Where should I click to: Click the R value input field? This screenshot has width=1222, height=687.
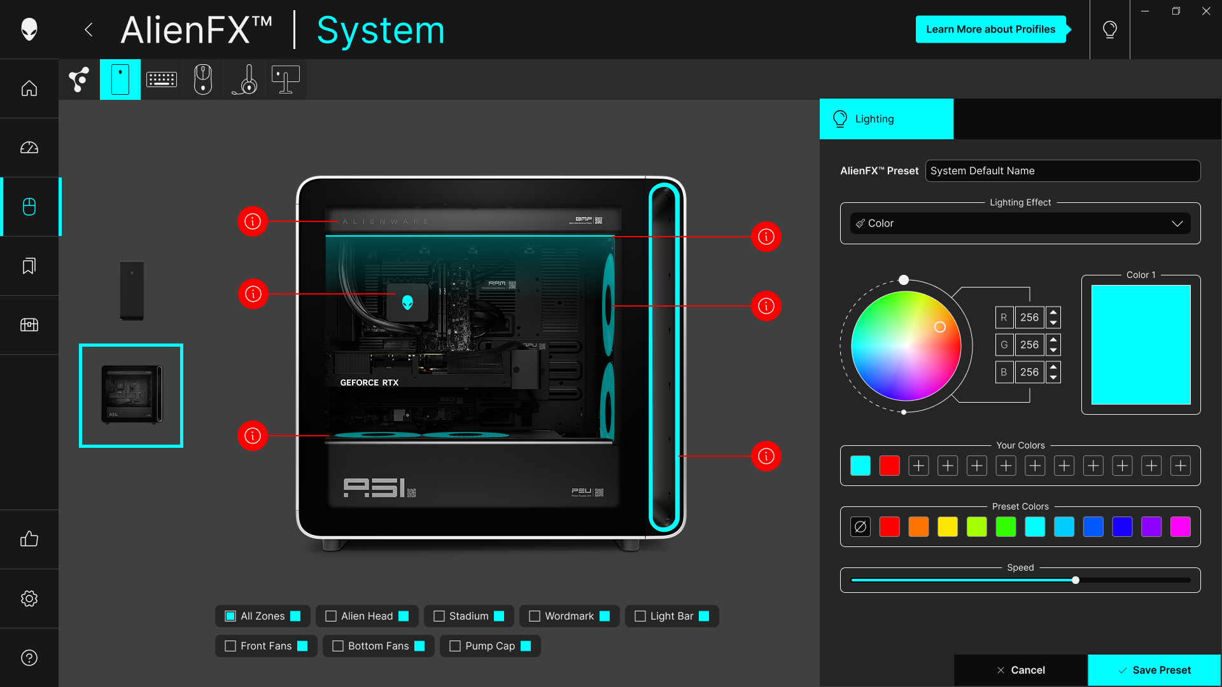(1029, 317)
